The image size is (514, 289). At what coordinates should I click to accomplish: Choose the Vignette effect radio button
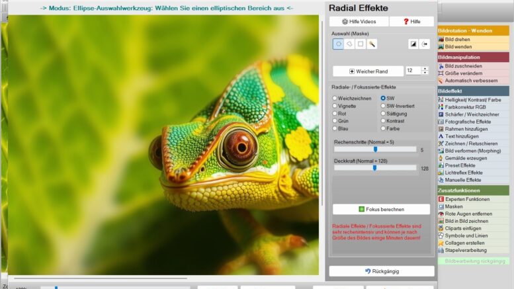335,106
